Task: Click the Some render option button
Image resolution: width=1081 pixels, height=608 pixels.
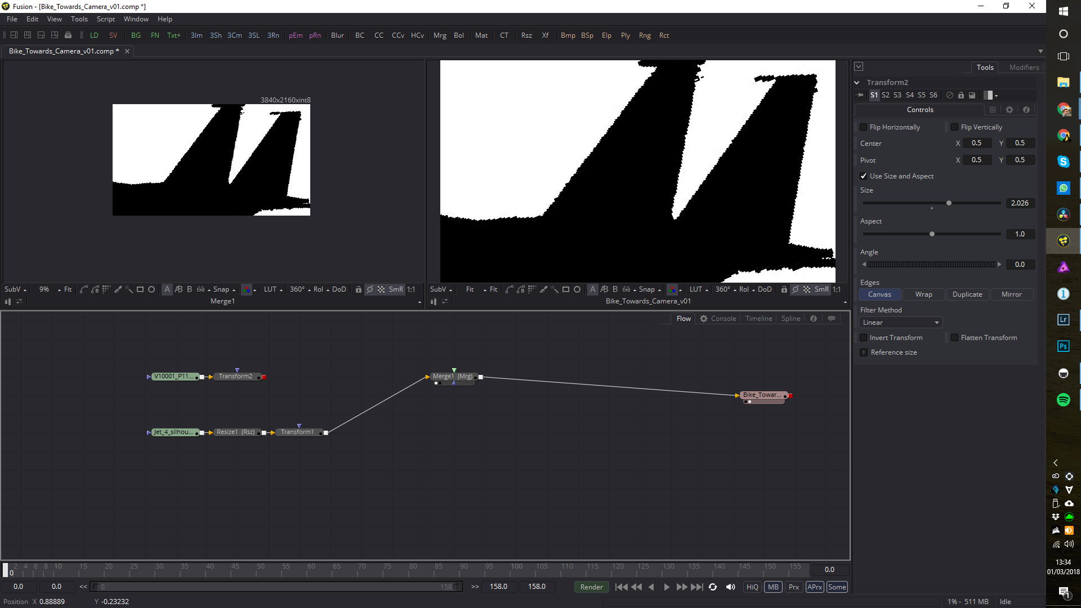Action: [837, 587]
